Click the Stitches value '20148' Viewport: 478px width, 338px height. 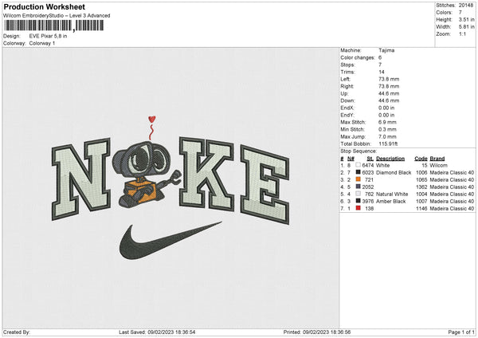(466, 6)
